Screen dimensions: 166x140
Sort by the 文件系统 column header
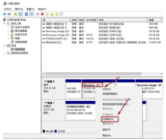coord(91,20)
